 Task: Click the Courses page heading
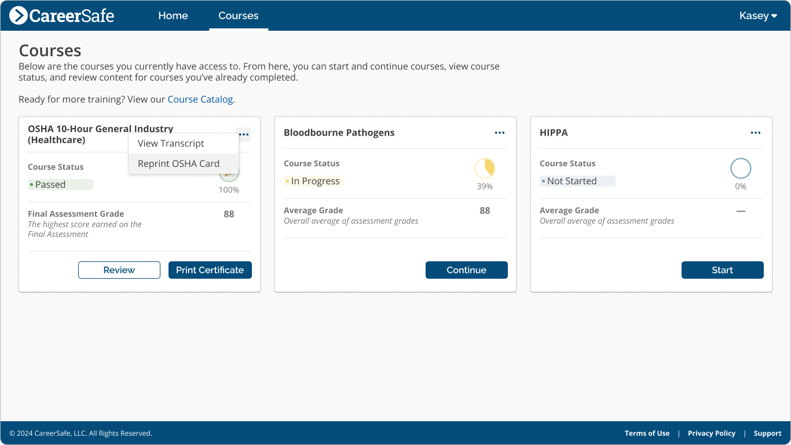50,50
